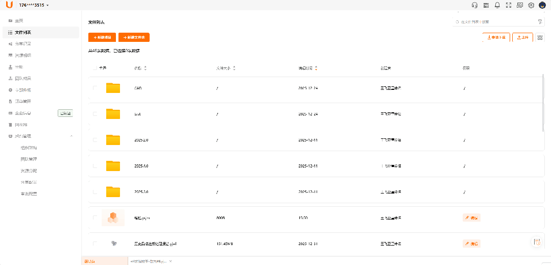Screen dimensions: 551x265
Task: Click the orange 新建文件夹 button
Action: (134, 37)
